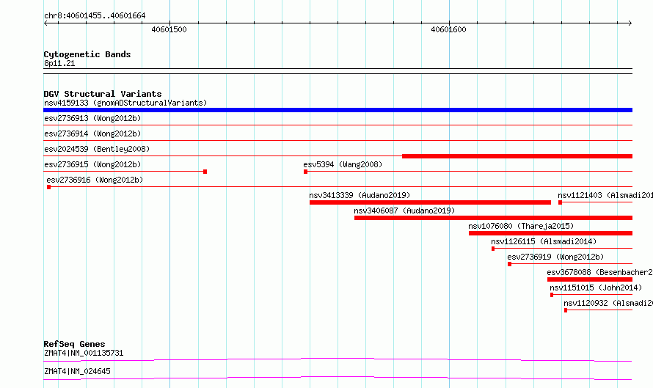Click the nsv1126115 red start marker

pos(493,249)
